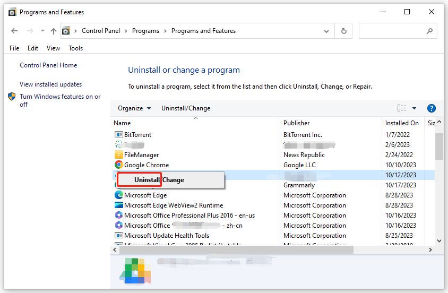This screenshot has height=293, width=448.
Task: Open recent locations dropdown arrow
Action: coord(41,31)
